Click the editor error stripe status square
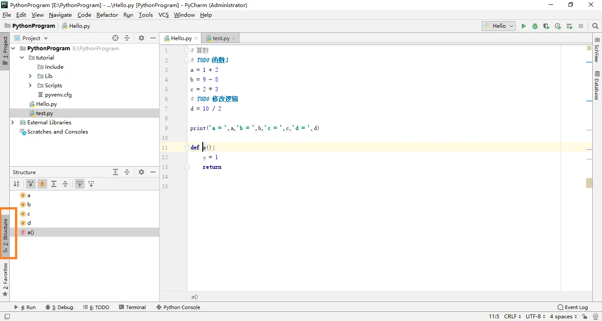Image resolution: width=602 pixels, height=321 pixels. click(589, 48)
